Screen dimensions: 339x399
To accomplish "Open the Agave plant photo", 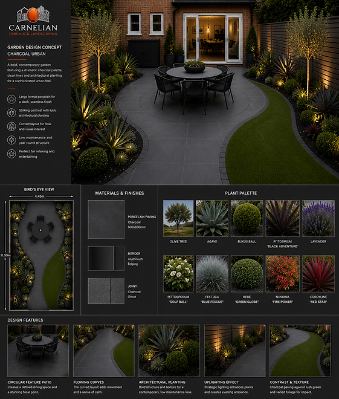I will click(x=212, y=218).
